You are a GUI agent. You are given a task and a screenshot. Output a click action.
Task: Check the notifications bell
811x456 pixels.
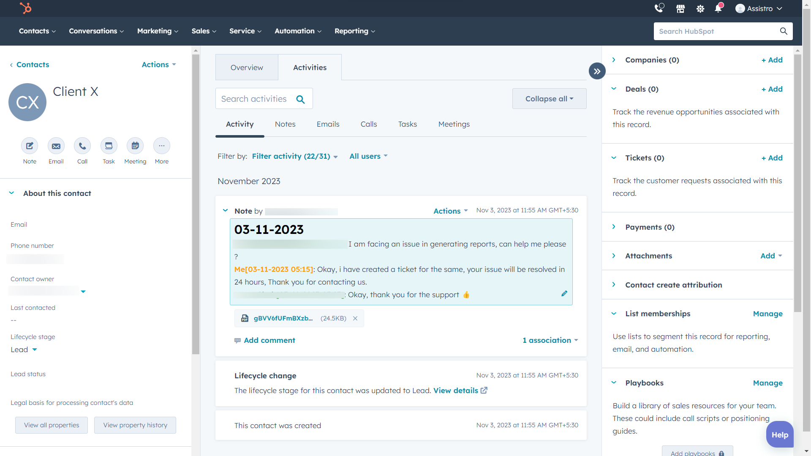718,8
